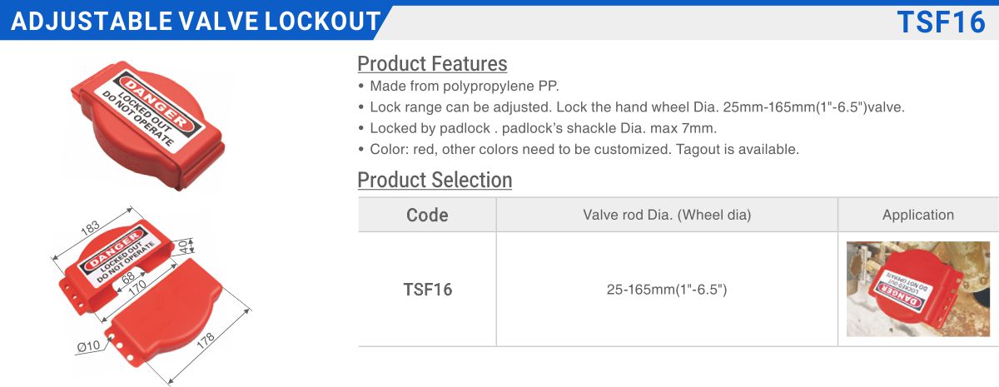Click the color customization feature line
The width and height of the screenshot is (999, 387).
pyautogui.click(x=578, y=150)
